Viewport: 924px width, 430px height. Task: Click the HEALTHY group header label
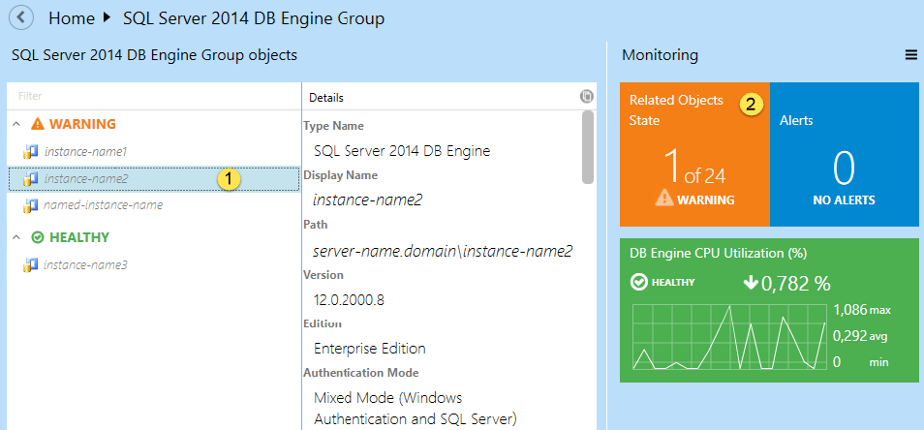click(x=79, y=237)
